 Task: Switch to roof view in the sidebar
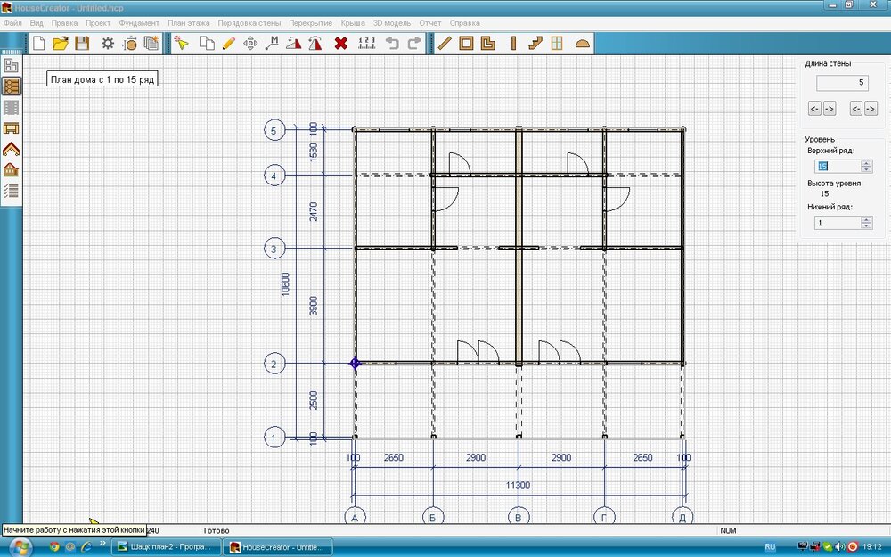pyautogui.click(x=12, y=149)
